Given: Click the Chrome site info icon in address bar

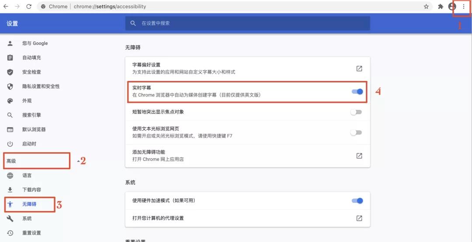Looking at the screenshot, I should 43,6.
